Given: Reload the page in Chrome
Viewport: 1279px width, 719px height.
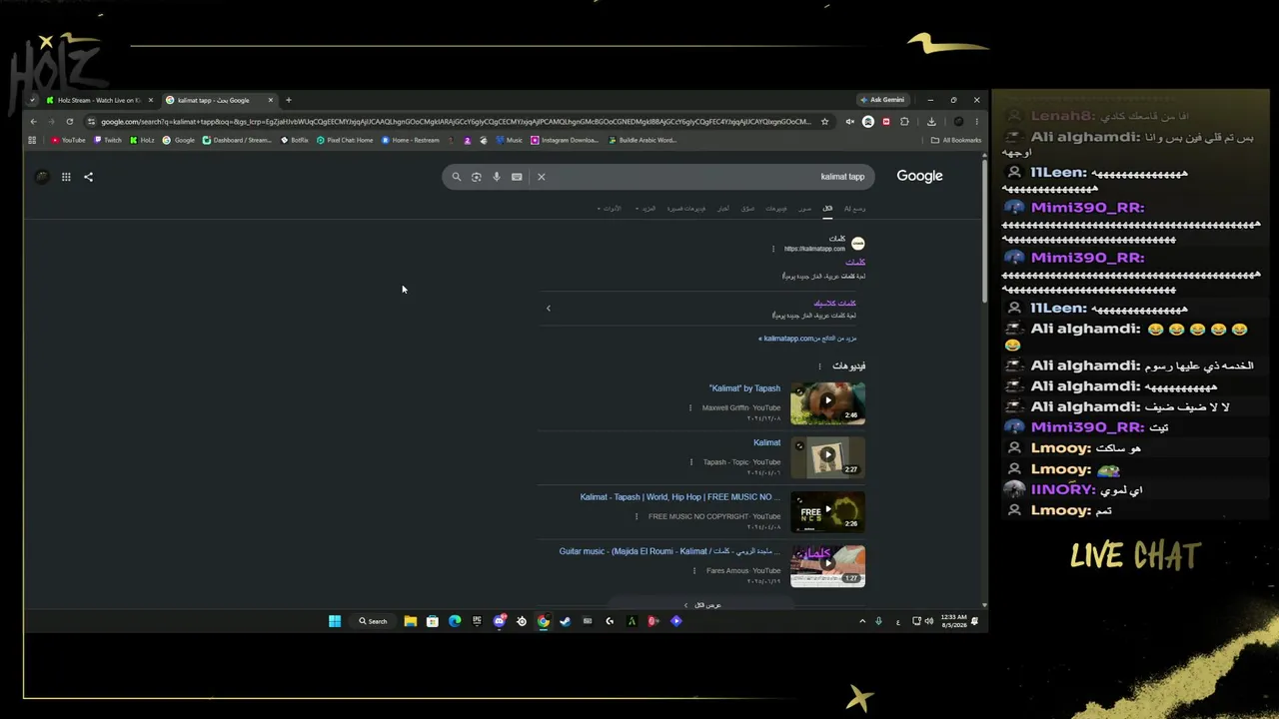Looking at the screenshot, I should 69,122.
